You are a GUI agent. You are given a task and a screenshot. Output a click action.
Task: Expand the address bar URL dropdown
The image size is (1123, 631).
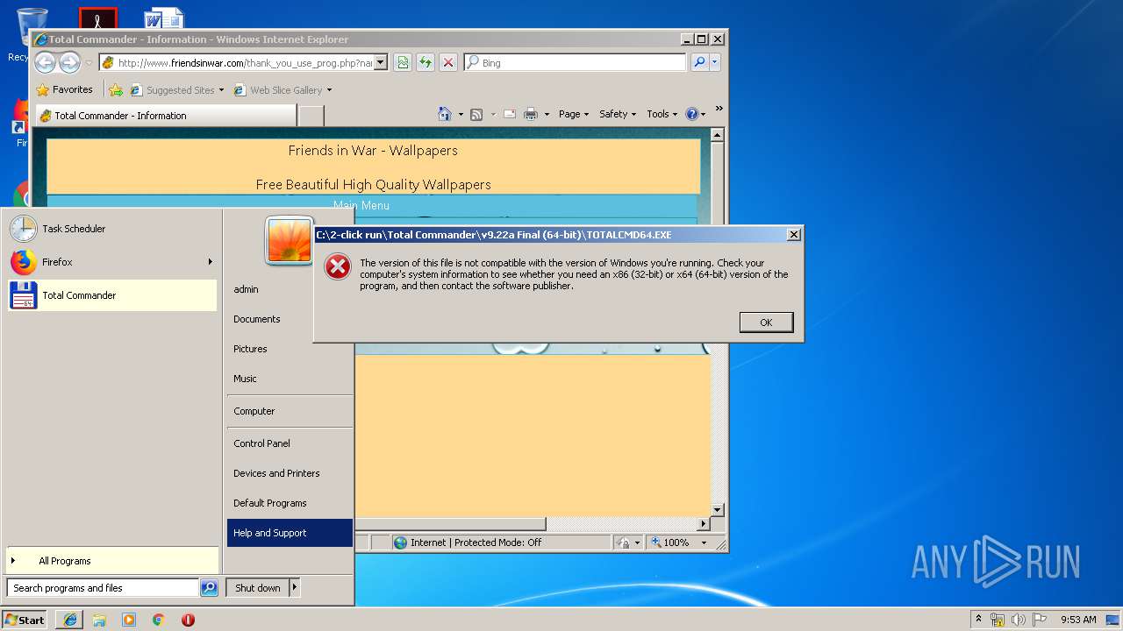pyautogui.click(x=381, y=63)
